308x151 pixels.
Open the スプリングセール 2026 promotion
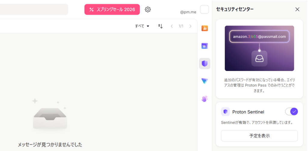[112, 9]
